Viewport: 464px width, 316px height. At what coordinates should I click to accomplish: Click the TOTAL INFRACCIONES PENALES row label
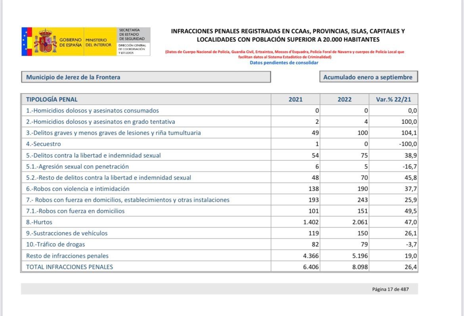coord(69,267)
